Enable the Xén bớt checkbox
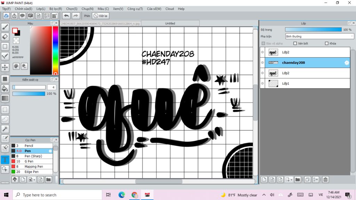Viewport: 356px width, 200px height. [x=295, y=43]
